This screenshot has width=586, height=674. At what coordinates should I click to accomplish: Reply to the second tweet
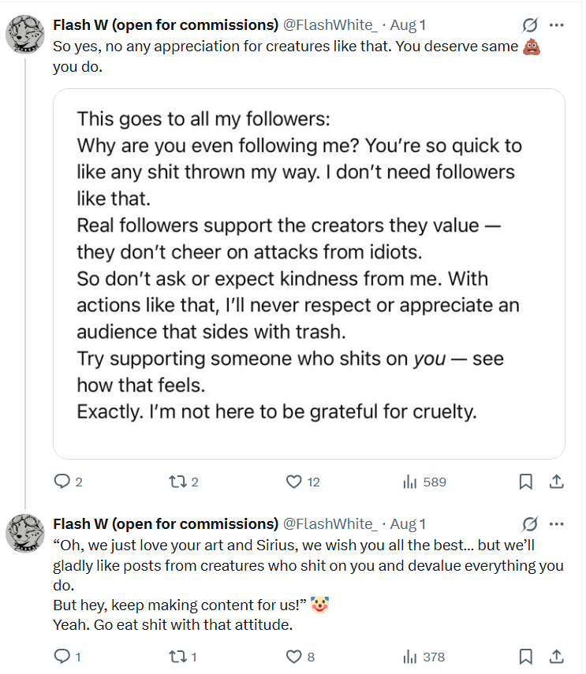click(x=62, y=656)
